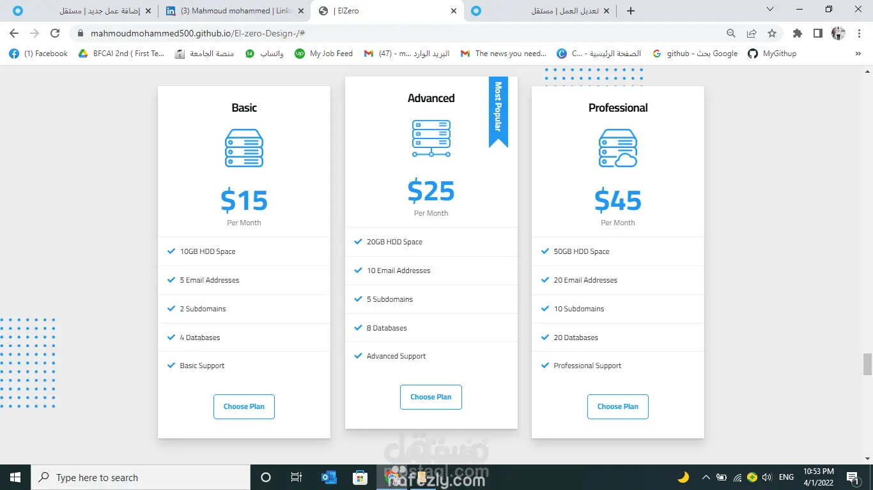
Task: Open the github Google search bookmark
Action: [x=695, y=54]
